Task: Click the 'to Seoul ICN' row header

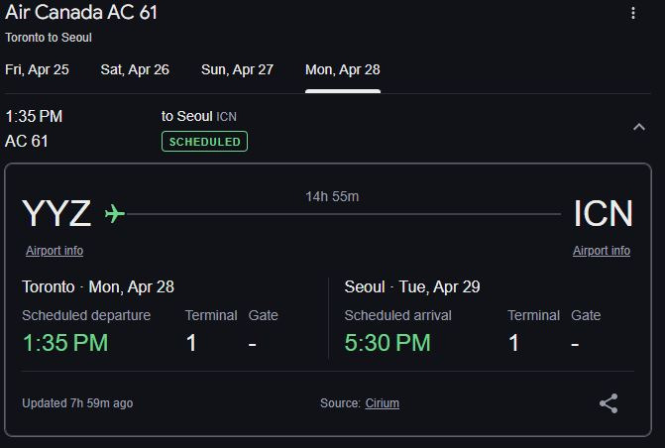Action: pyautogui.click(x=198, y=116)
